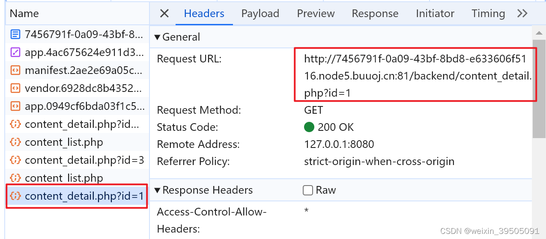
Task: Show more tabs via double chevron
Action: (x=522, y=14)
